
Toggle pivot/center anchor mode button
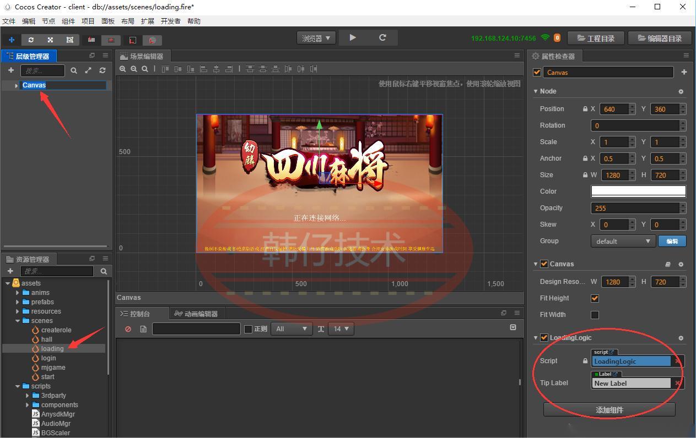click(91, 40)
